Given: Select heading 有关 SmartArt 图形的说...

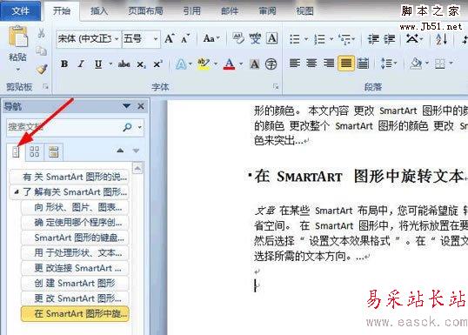Looking at the screenshot, I should pyautogui.click(x=70, y=177).
